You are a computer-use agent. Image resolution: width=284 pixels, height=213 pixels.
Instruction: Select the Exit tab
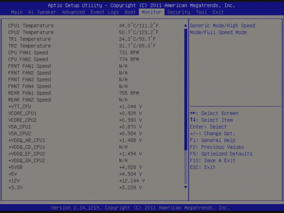click(x=218, y=12)
